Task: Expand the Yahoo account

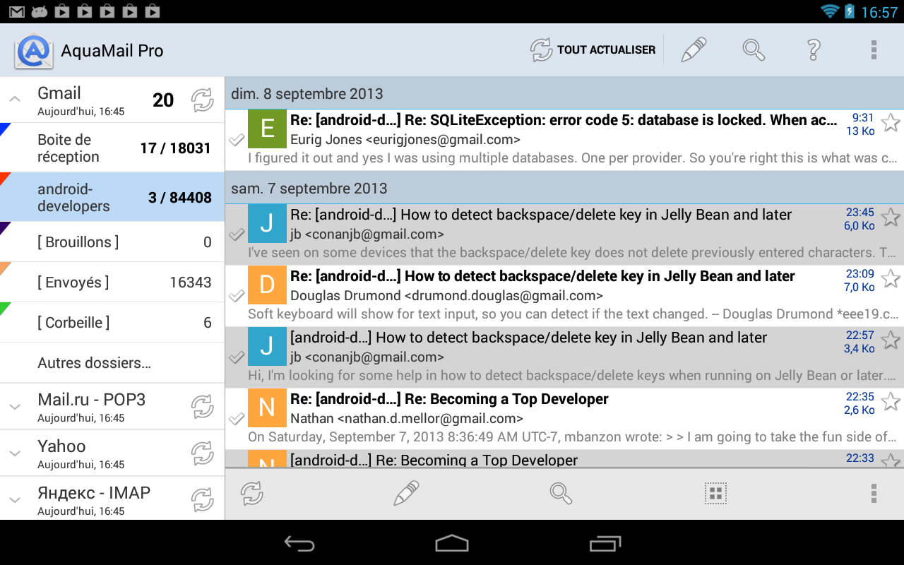Action: [x=15, y=453]
